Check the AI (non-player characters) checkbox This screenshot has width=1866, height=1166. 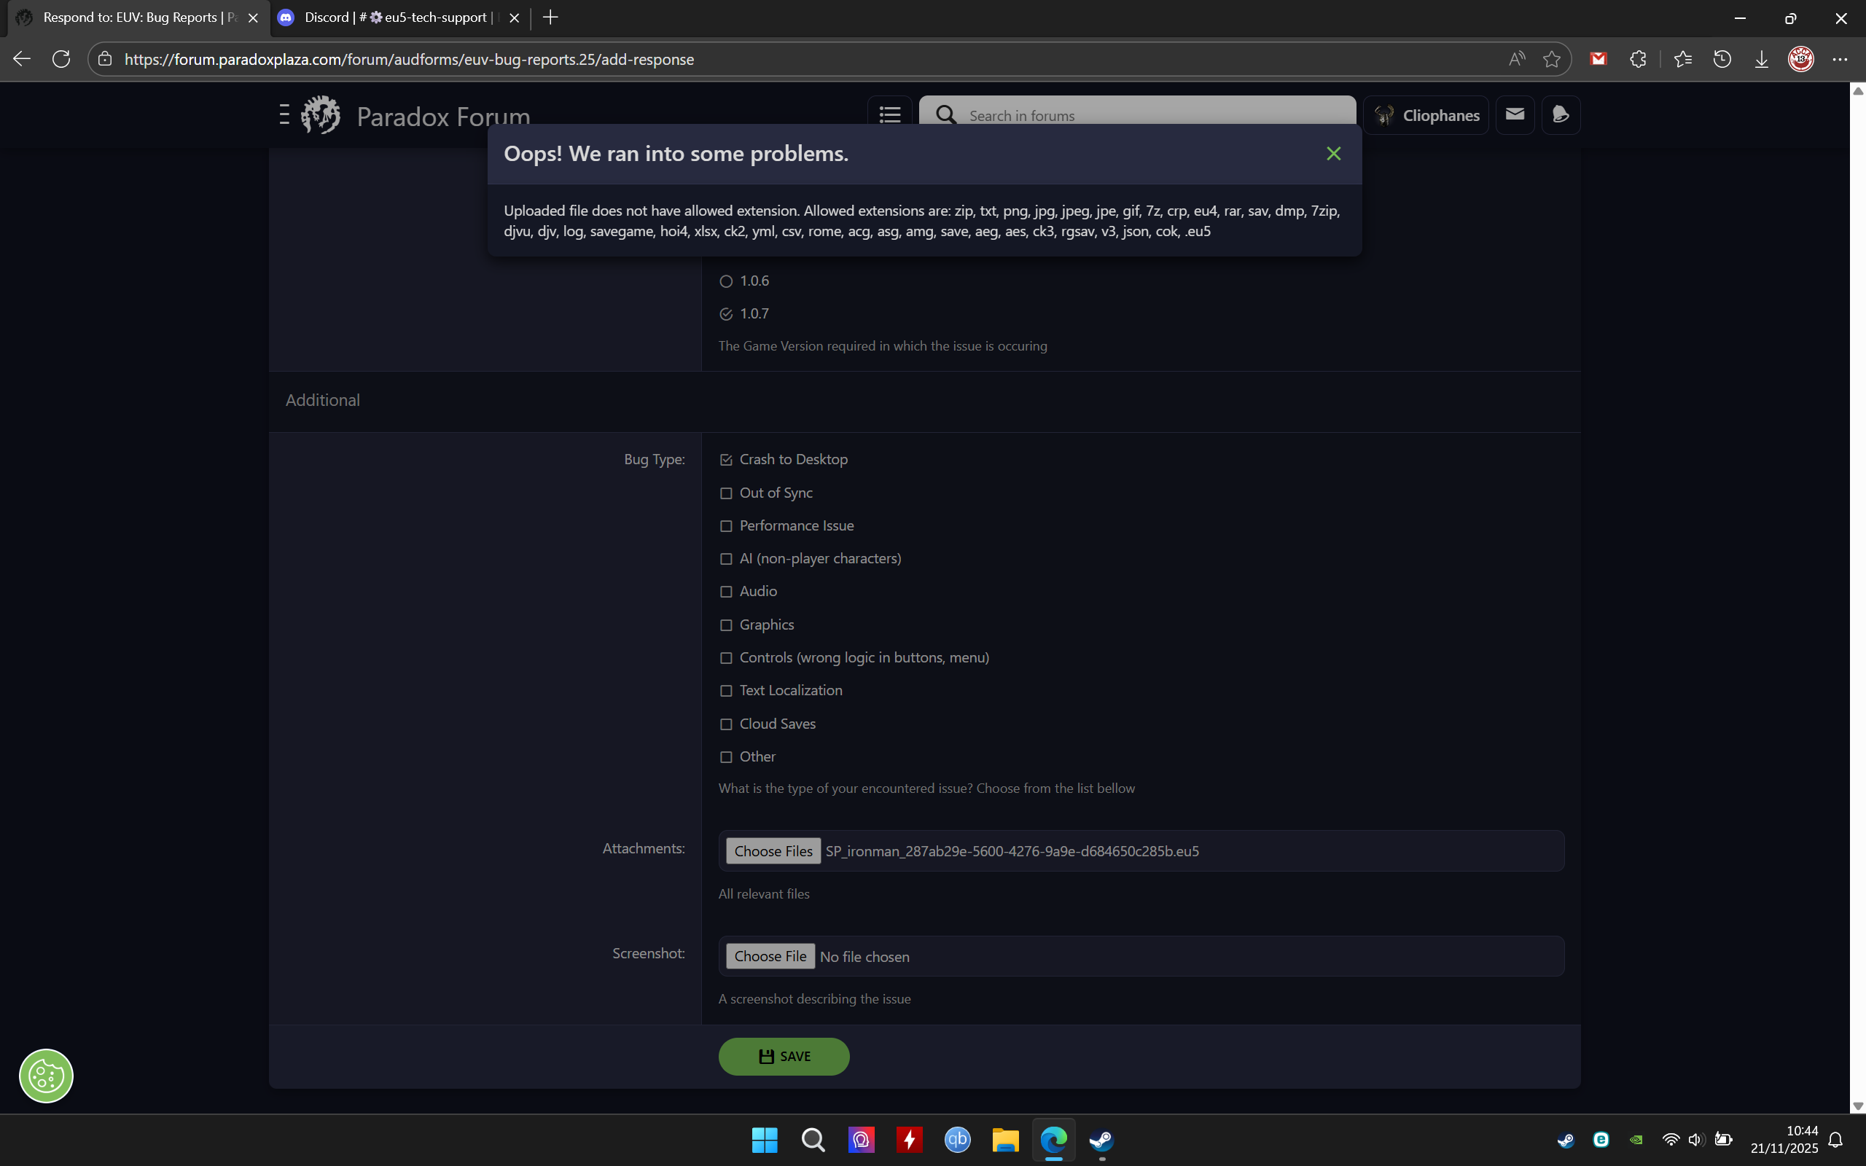[725, 558]
